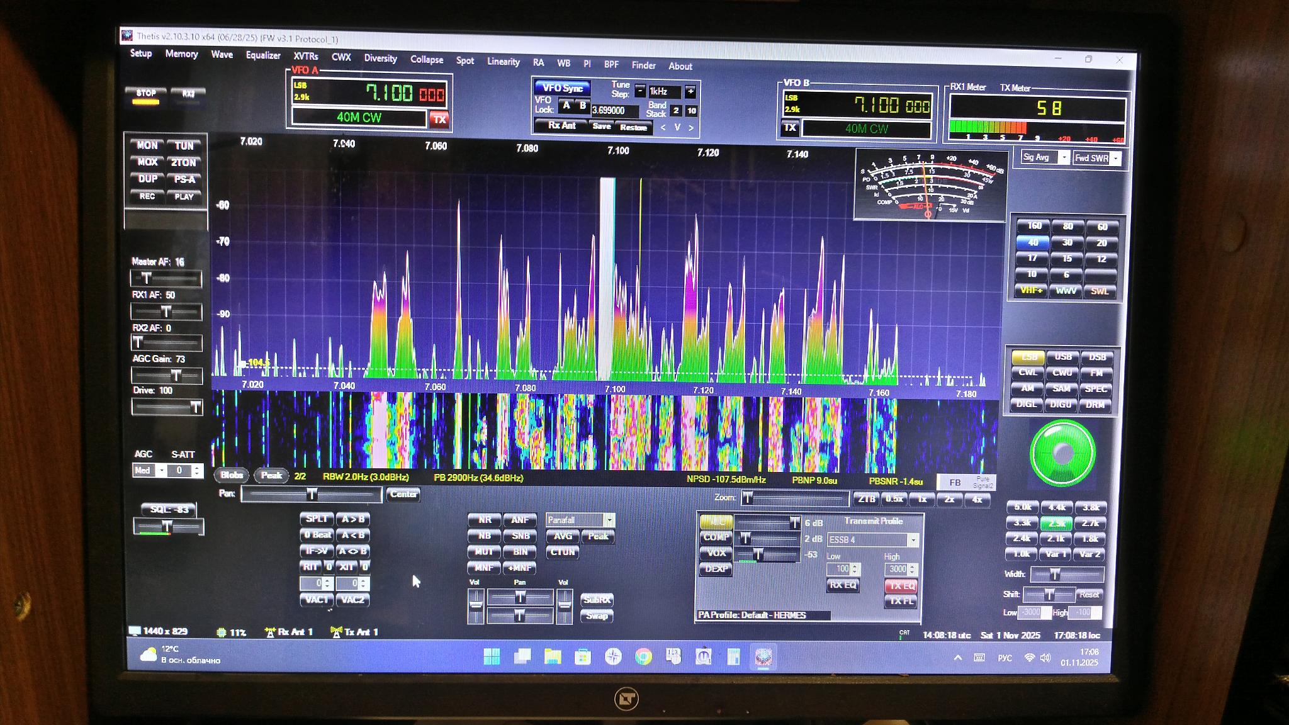Enable the MON monitor toggle
Viewport: 1289px width, 725px height.
click(147, 145)
